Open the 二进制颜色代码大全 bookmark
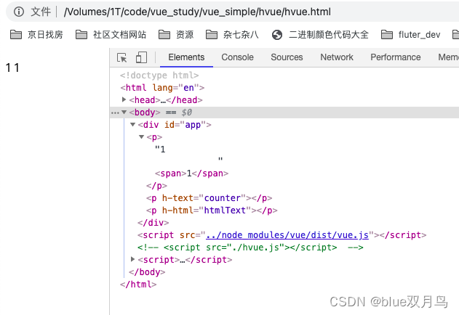Image resolution: width=459 pixels, height=315 pixels. pyautogui.click(x=320, y=35)
